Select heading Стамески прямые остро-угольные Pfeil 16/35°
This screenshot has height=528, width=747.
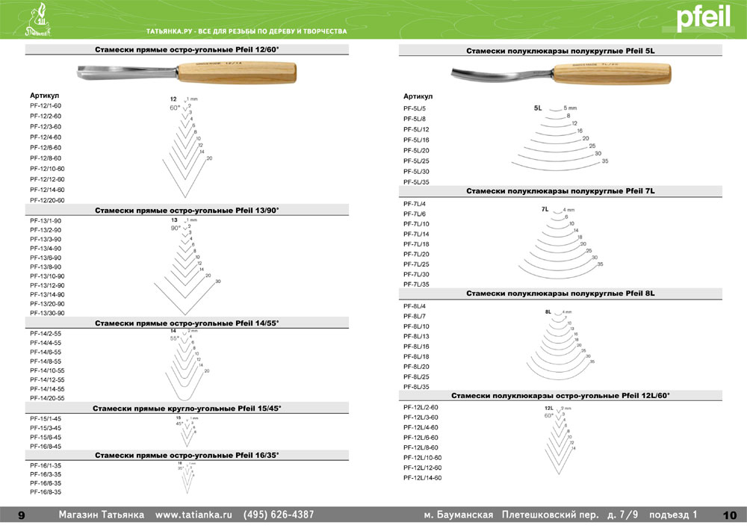pyautogui.click(x=187, y=455)
